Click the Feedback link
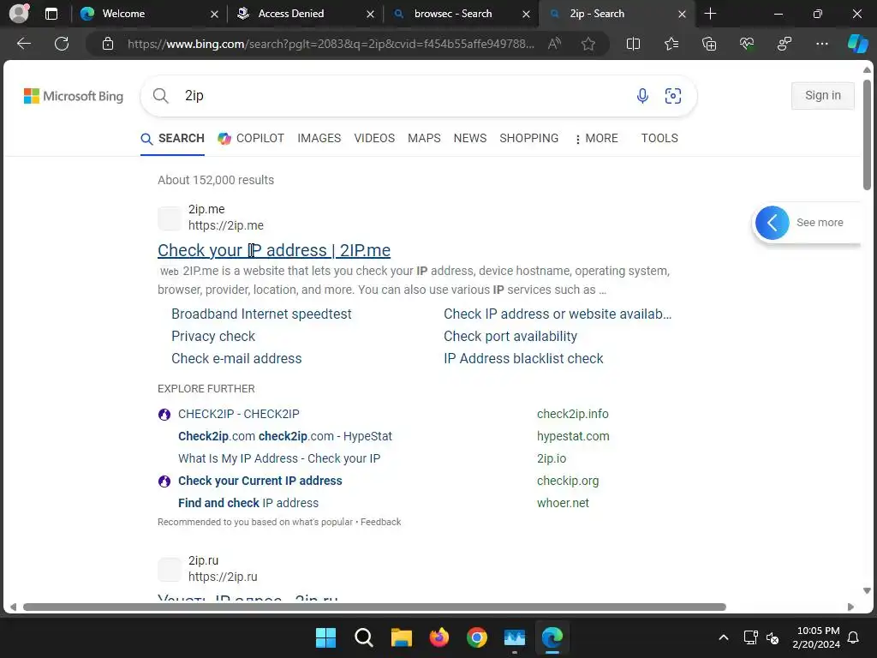The height and width of the screenshot is (658, 877). tap(380, 522)
